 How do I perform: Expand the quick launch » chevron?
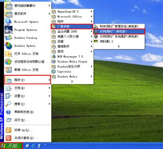[45, 145]
